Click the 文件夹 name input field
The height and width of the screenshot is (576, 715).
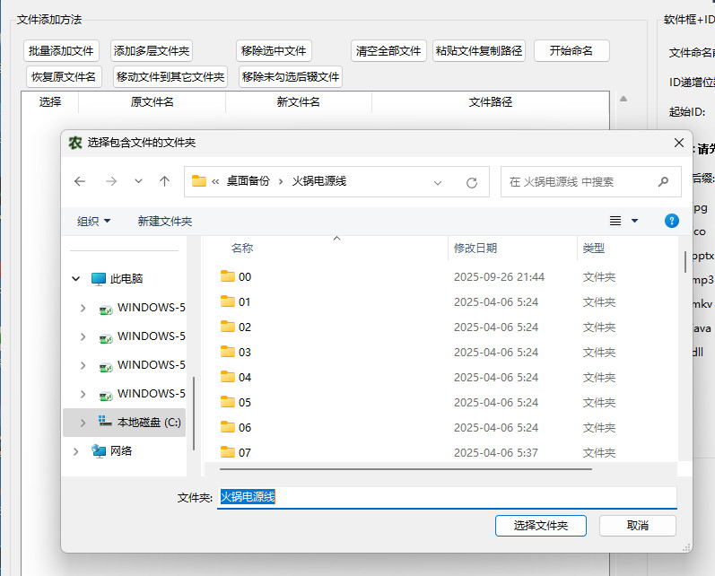coord(447,497)
